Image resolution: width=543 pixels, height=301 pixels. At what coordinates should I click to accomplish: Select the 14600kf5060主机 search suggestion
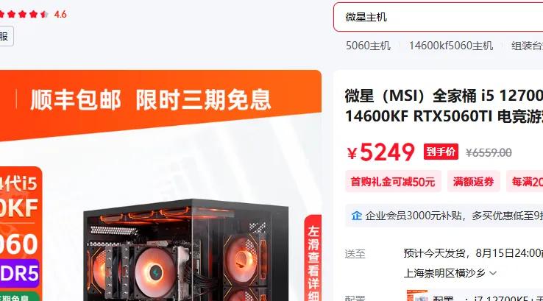click(451, 46)
